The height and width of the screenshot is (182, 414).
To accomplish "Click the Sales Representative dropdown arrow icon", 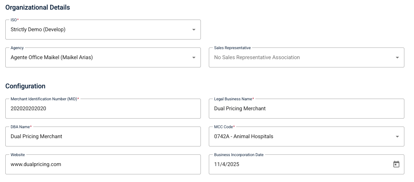I will tap(397, 57).
